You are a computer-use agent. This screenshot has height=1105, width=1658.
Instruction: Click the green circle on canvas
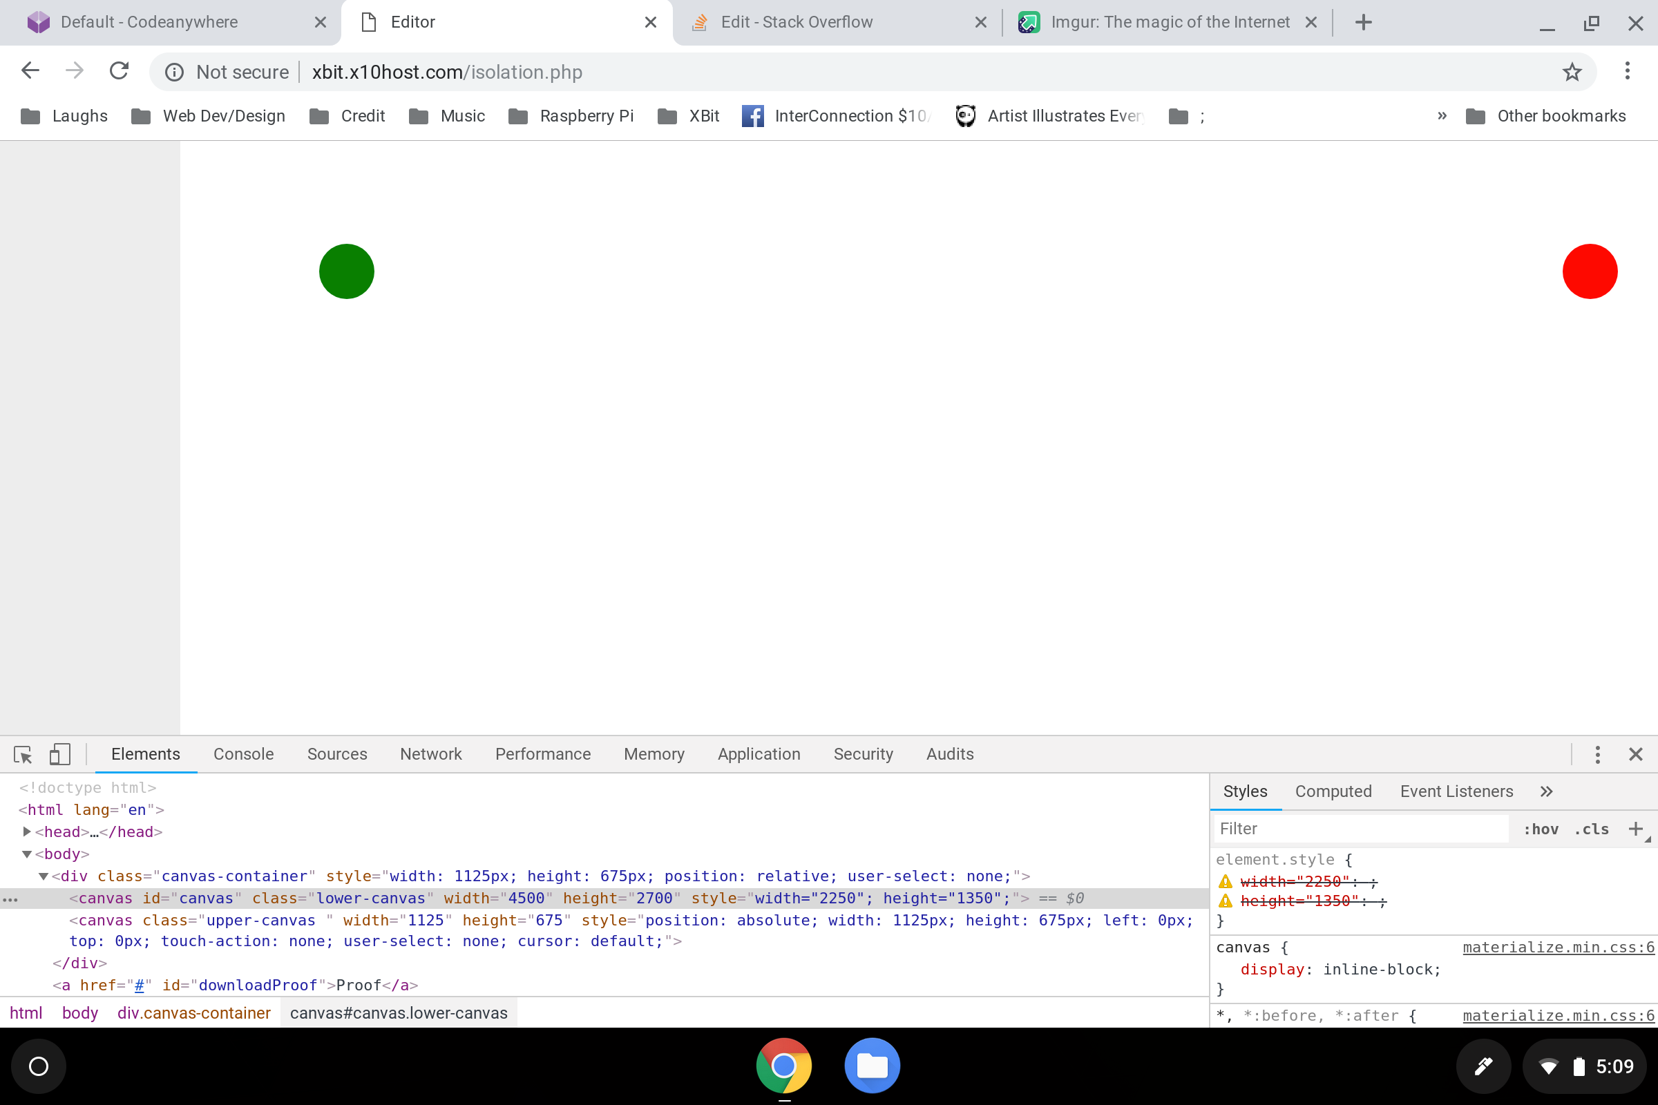click(346, 271)
